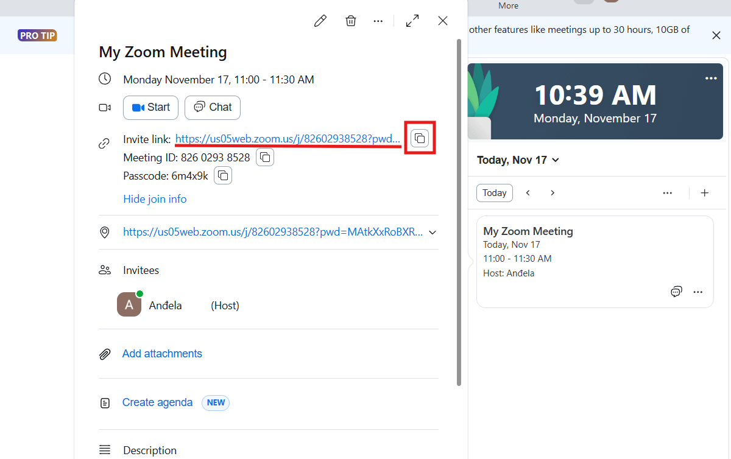
Task: Expand the location link chevron
Action: [x=433, y=233]
